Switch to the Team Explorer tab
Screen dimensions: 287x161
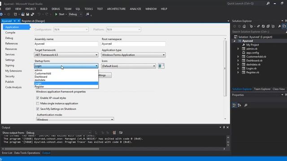pos(262,89)
